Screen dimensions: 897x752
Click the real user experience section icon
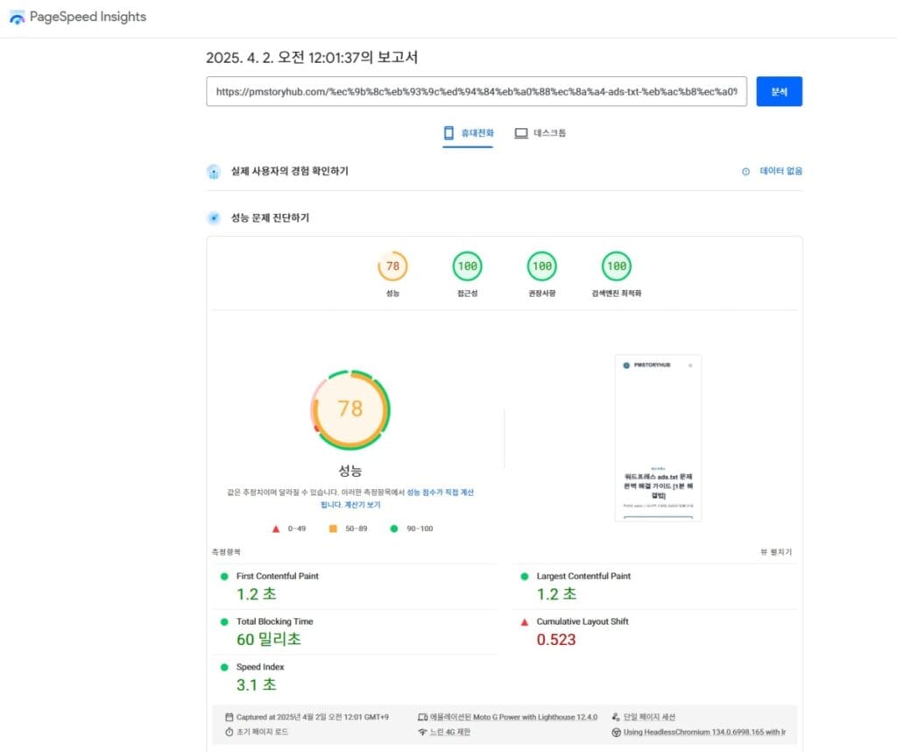click(214, 172)
